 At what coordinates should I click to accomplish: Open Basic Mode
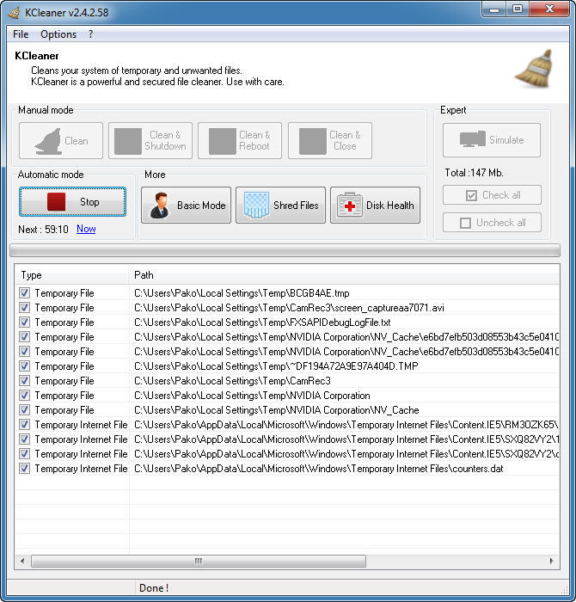click(186, 206)
